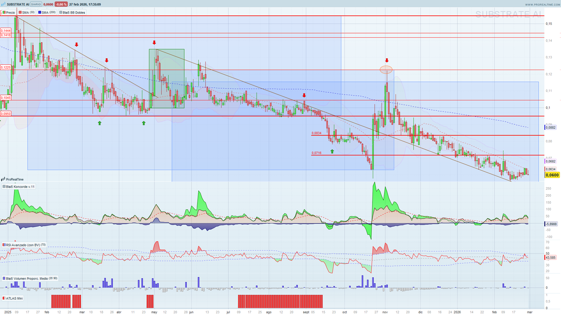The image size is (561, 315).
Task: Open the Blai5 Koncorde v.11 panel label
Action: (18, 187)
